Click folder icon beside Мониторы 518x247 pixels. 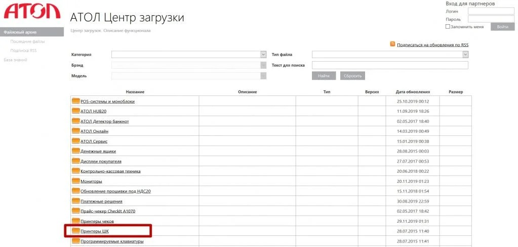tap(76, 181)
